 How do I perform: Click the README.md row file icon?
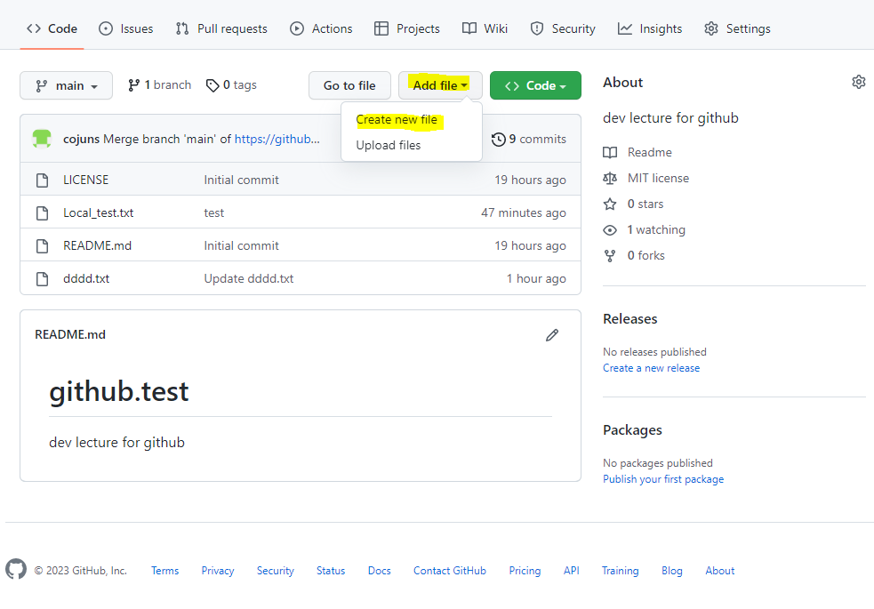click(42, 245)
